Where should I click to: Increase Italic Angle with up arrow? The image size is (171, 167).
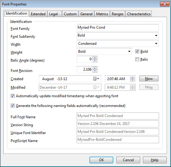95,58
